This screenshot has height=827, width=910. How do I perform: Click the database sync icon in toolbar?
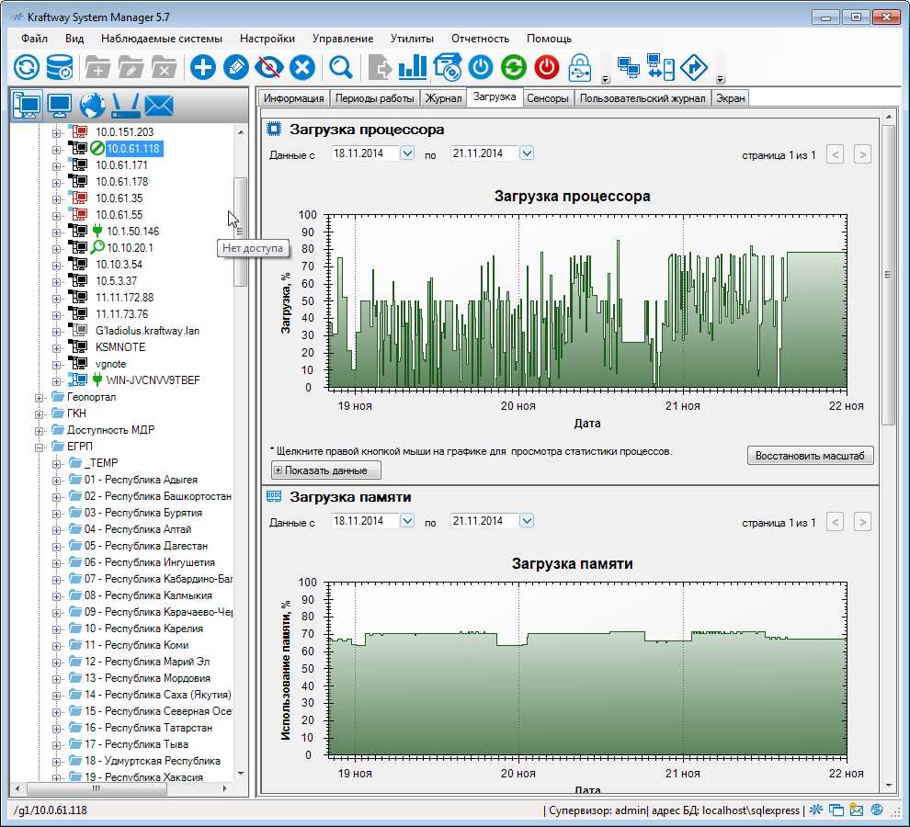61,67
